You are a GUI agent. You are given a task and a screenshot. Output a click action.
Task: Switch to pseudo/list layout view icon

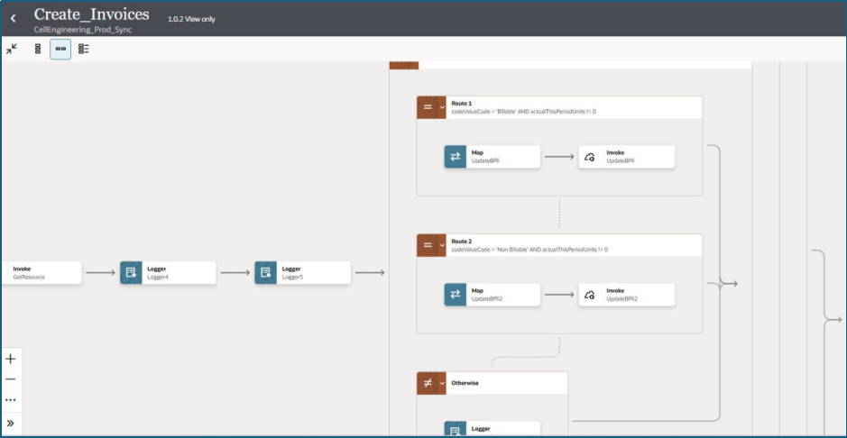(x=84, y=49)
